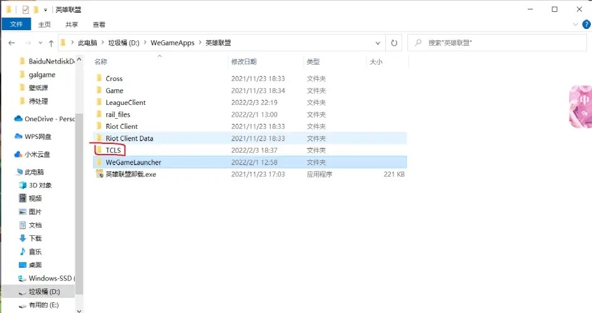
Task: Click 此电脑 in the address path
Action: click(x=87, y=43)
